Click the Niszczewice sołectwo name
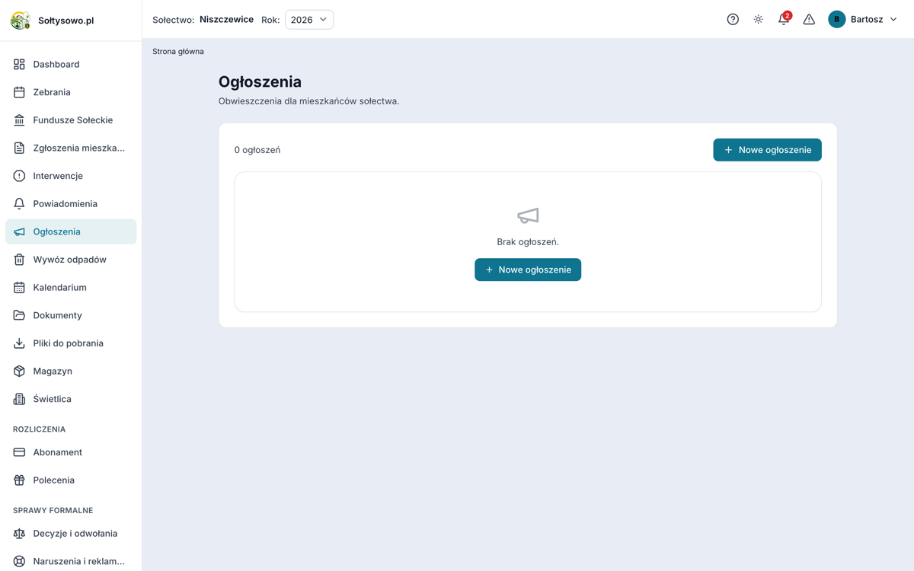This screenshot has width=914, height=571. pos(226,20)
